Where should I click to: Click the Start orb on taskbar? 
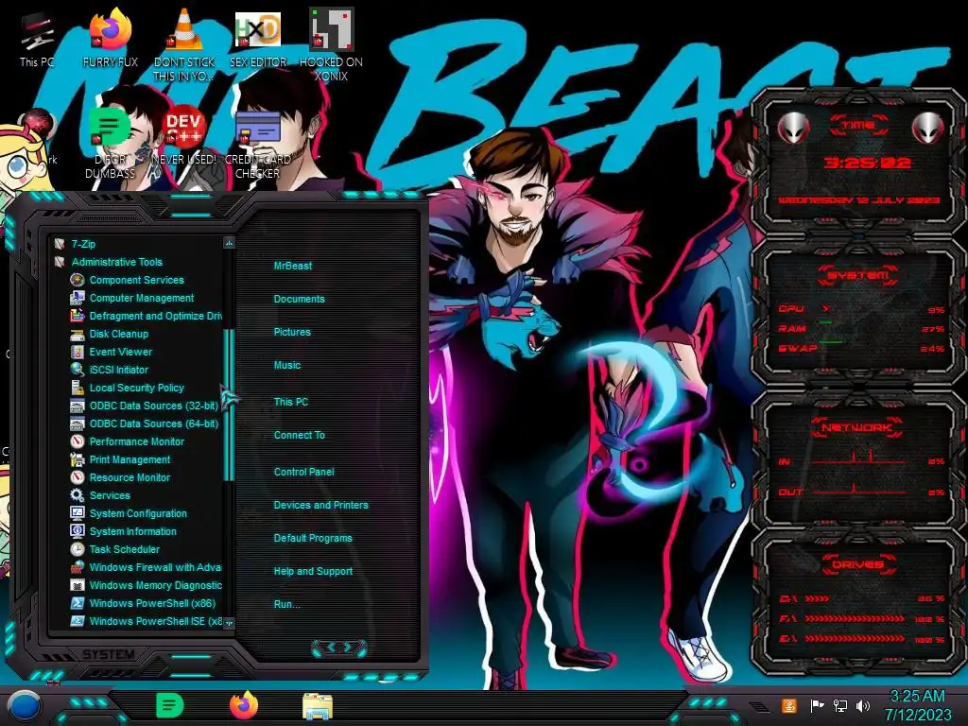point(25,706)
